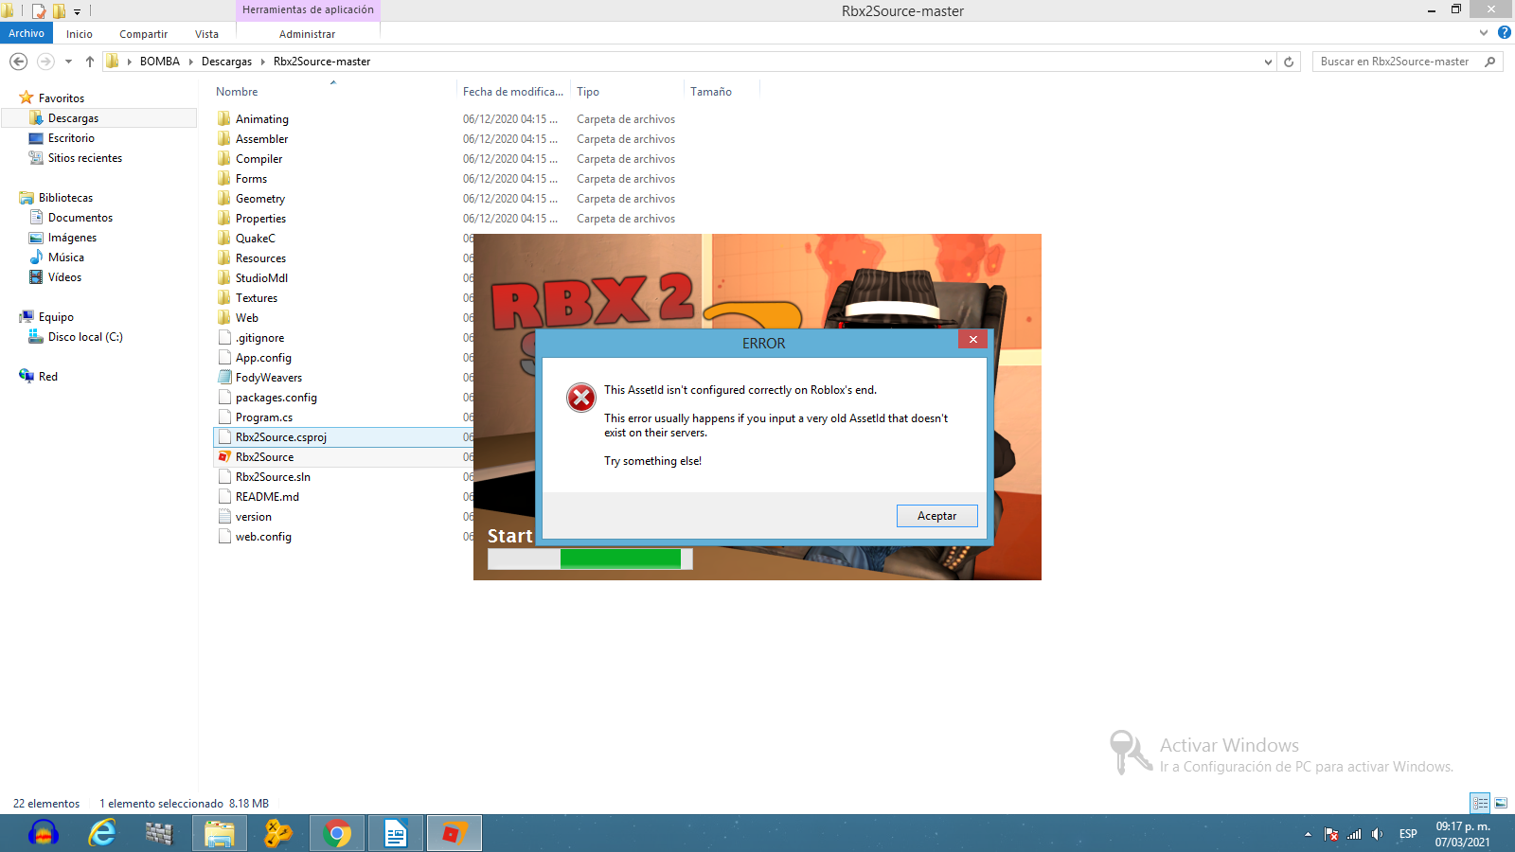The image size is (1515, 852).
Task: Open the Archivo menu
Action: [x=26, y=33]
